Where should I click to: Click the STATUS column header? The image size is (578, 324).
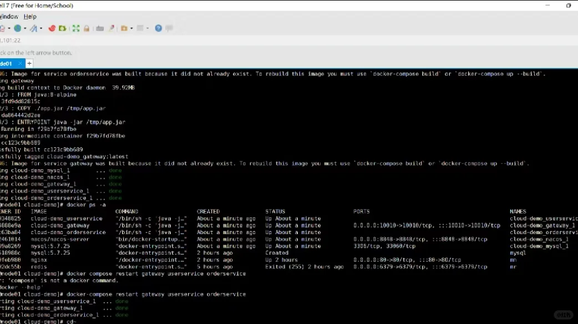coord(275,211)
